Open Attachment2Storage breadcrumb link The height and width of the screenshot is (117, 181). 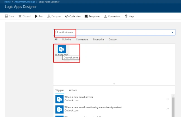point(25,2)
